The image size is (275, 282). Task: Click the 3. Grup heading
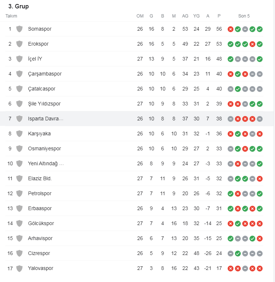(19, 6)
